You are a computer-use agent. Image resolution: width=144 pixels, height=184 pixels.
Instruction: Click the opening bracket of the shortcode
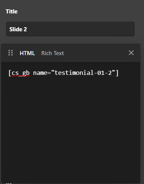(x=10, y=73)
